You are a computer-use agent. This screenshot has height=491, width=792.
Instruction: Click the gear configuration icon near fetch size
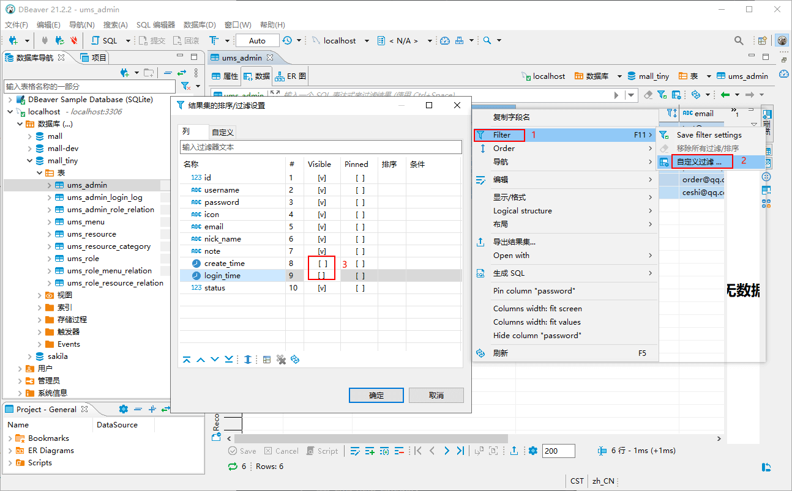click(533, 451)
